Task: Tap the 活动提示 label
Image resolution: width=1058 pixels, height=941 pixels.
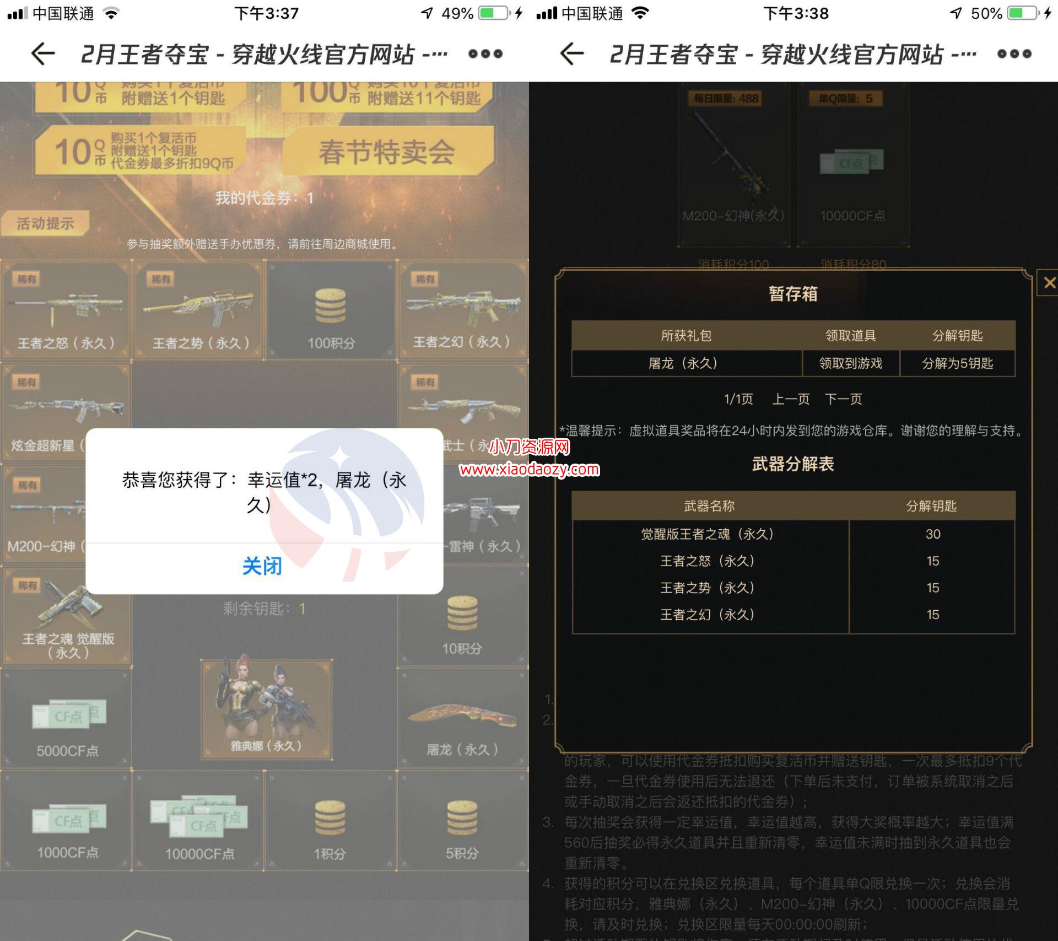Action: pyautogui.click(x=45, y=223)
